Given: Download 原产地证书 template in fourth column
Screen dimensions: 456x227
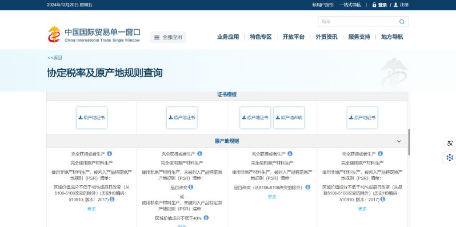Looking at the screenshot, I should [362, 118].
